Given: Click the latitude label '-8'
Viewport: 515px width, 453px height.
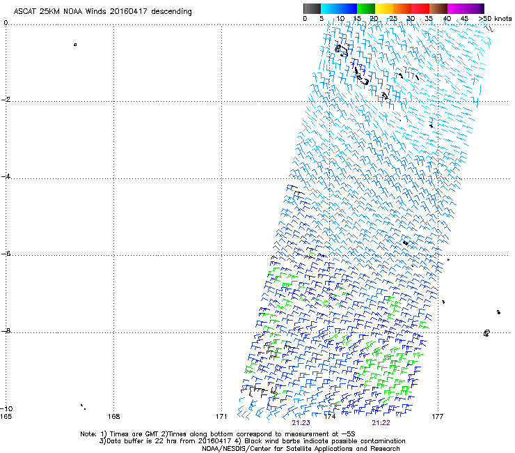Looking at the screenshot, I should pos(6,331).
